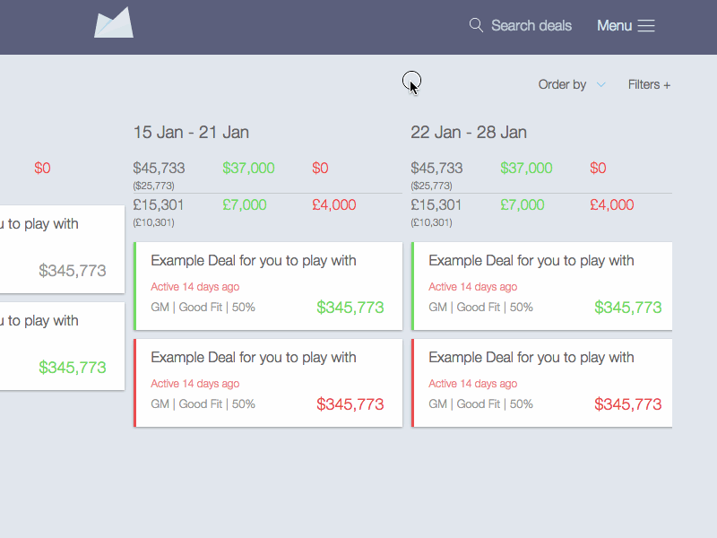The height and width of the screenshot is (538, 717).
Task: Click the green $37,000 weekly total
Action: point(248,168)
